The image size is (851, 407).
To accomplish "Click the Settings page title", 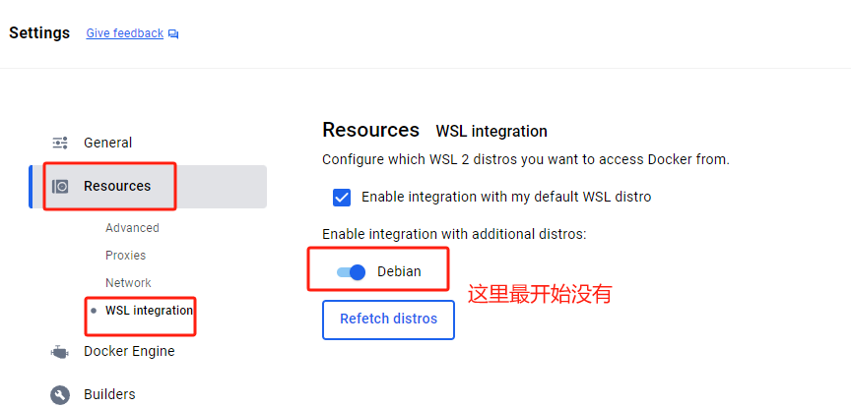I will click(39, 32).
